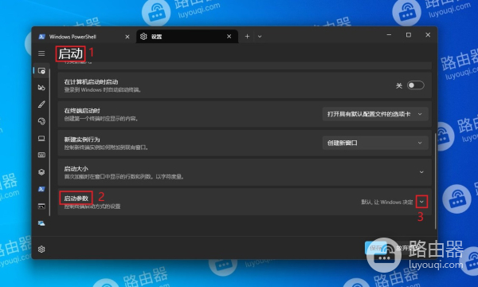Open the new tab dropdown arrow
Viewport: 478px width, 287px height.
260,37
